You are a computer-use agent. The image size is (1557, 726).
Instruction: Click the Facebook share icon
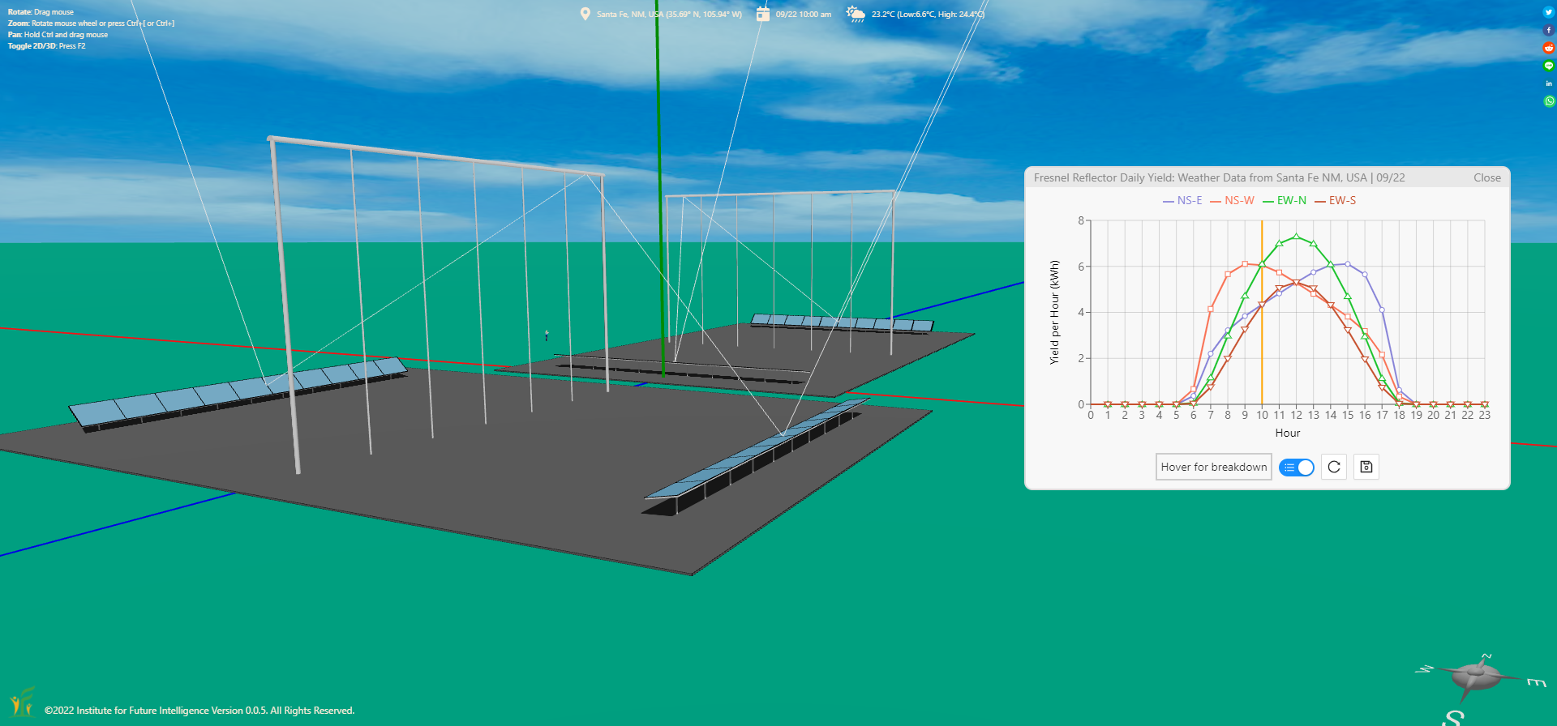pos(1548,30)
